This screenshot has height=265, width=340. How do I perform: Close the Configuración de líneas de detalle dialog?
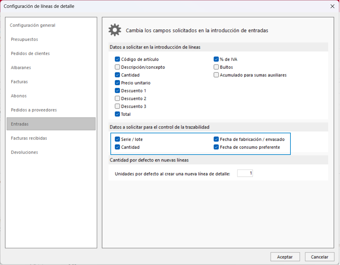[x=332, y=6]
